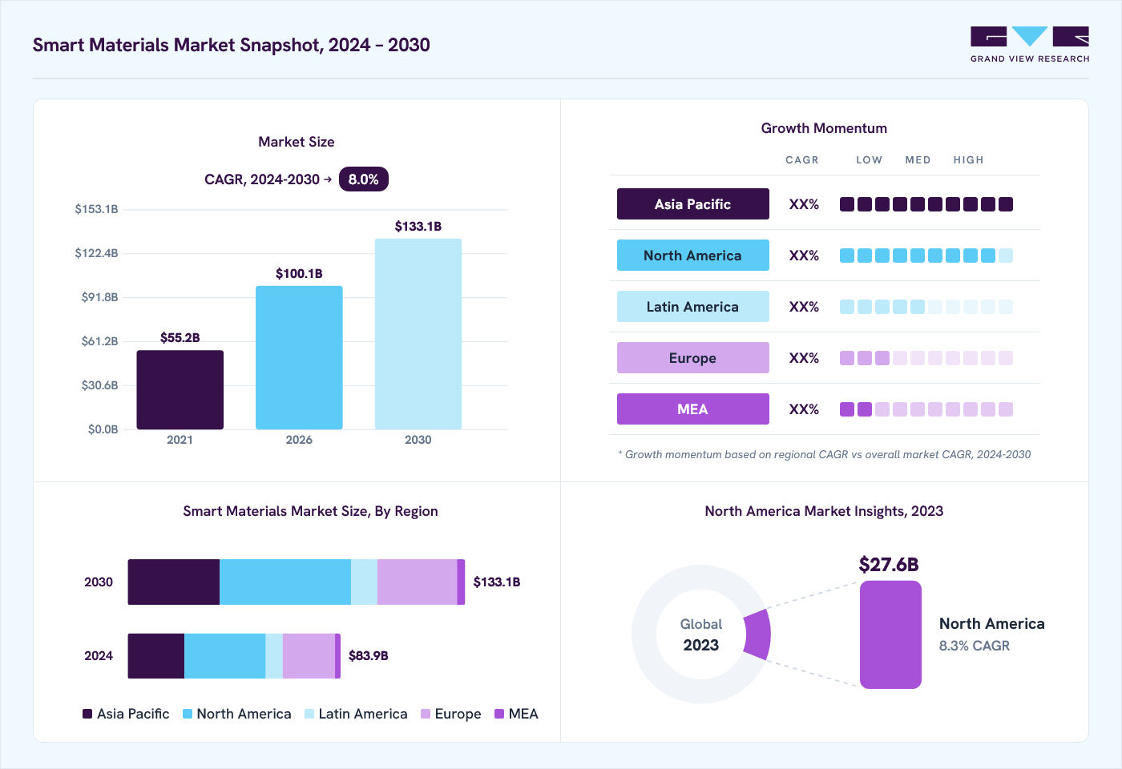Click the Growth Momentum heading
Viewport: 1122px width, 769px height.
(x=824, y=128)
